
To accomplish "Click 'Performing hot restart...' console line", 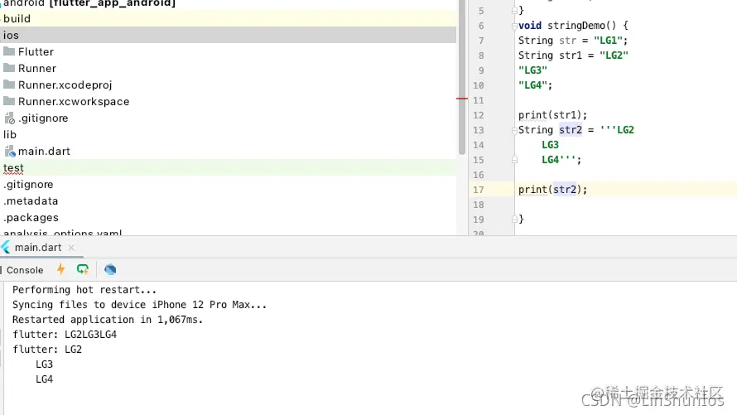I will coord(84,290).
